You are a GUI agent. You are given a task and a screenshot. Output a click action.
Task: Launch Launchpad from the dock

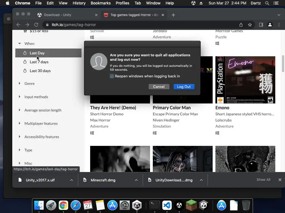tap(51, 205)
